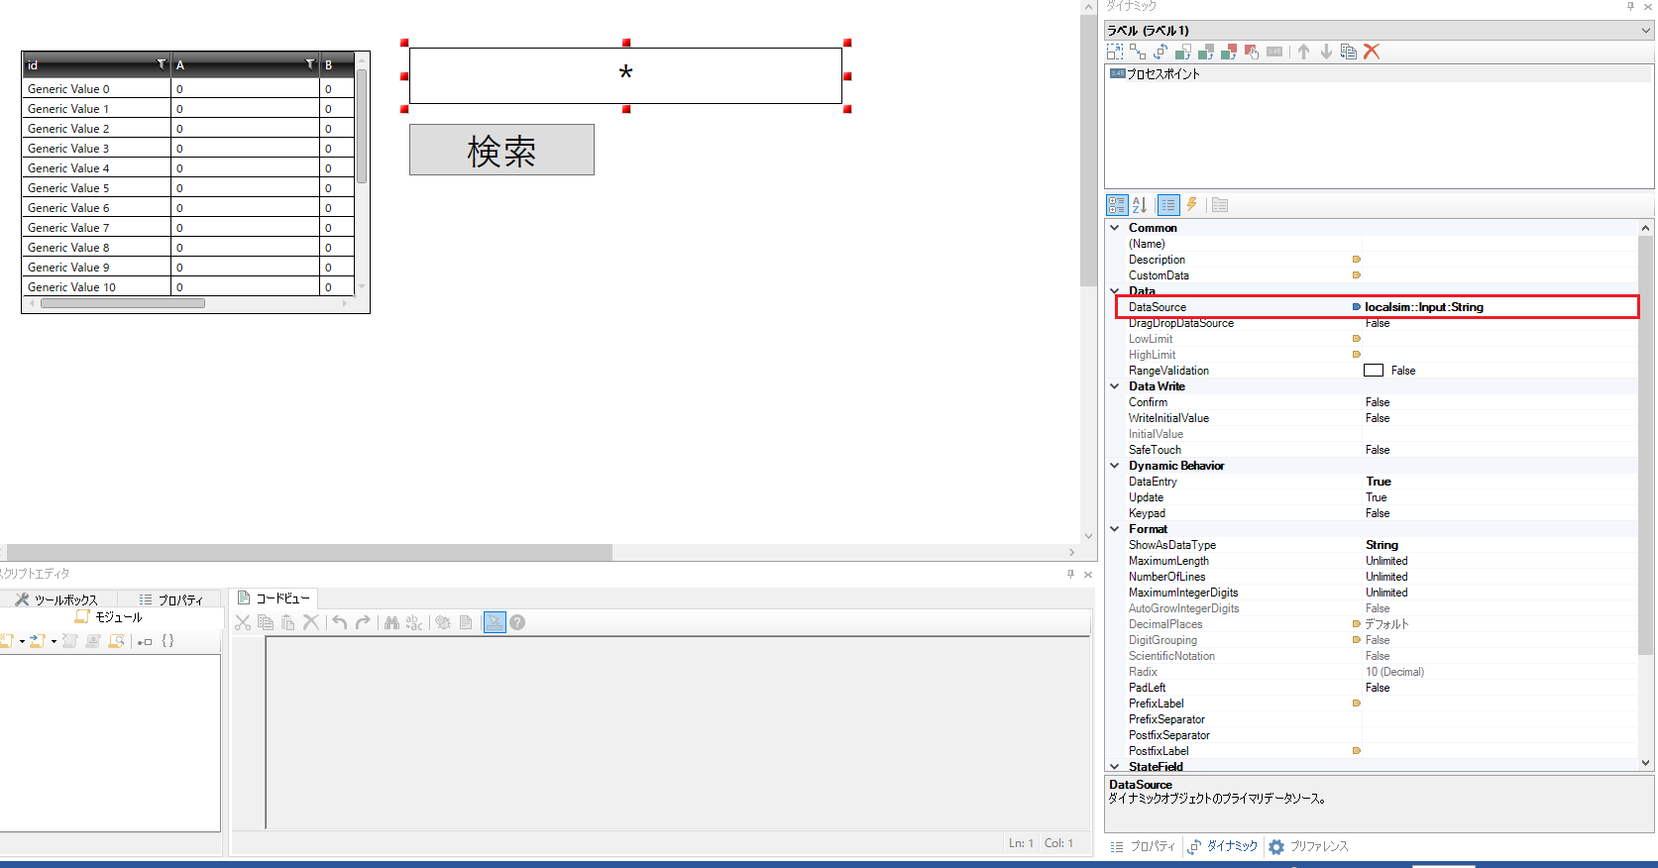Click the move dynamic up arrow
Viewport: 1658px width, 868px height.
(x=1304, y=52)
